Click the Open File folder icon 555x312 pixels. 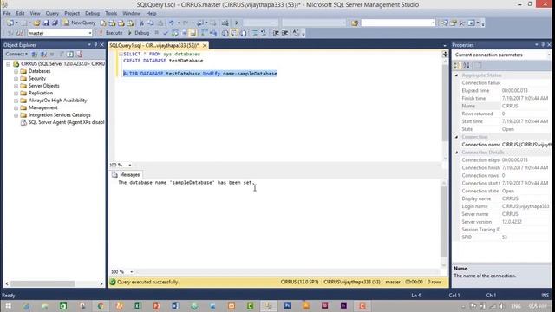tap(36, 23)
